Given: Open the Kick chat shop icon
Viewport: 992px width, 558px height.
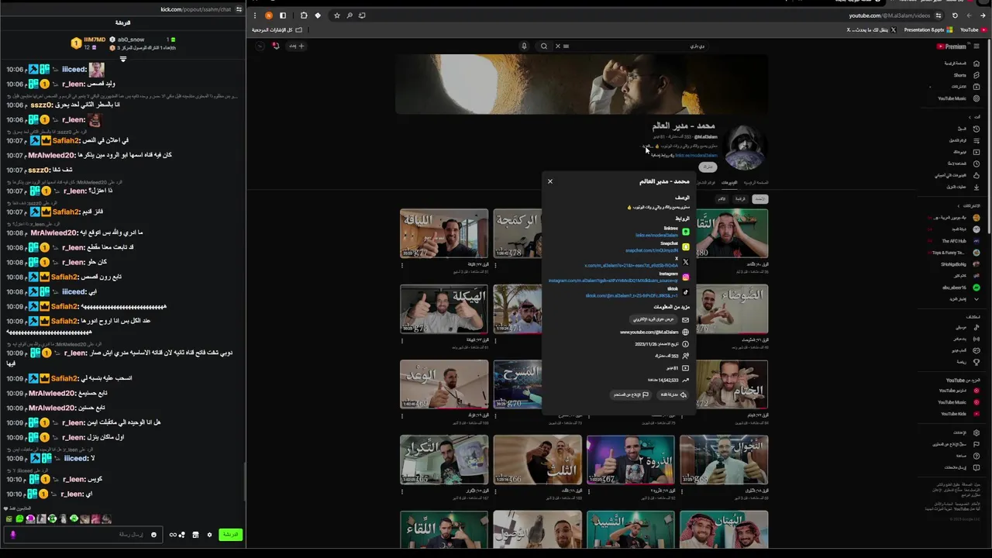Looking at the screenshot, I should [x=195, y=535].
